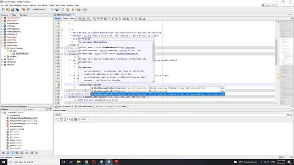Toggle Show Fields filter in Navigator
This screenshot has width=294, height=165.
(8, 153)
